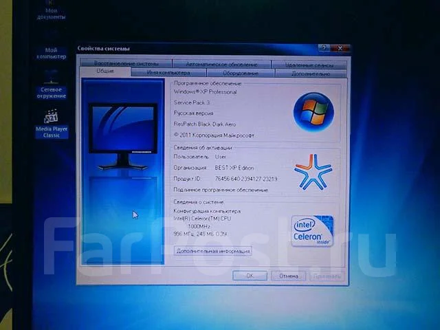440x330 pixels.
Task: Click the Отмена button
Action: (289, 276)
